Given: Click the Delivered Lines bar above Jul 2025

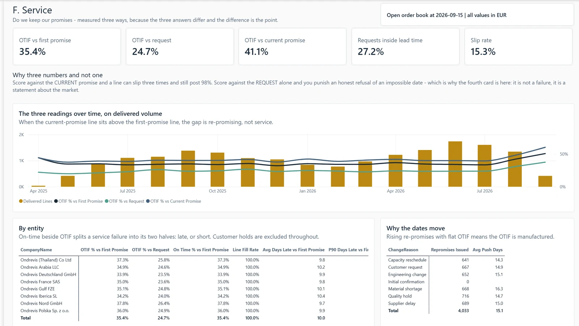Looking at the screenshot, I should pos(127,172).
